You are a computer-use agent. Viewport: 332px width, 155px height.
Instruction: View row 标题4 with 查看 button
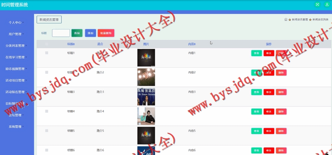(257, 111)
